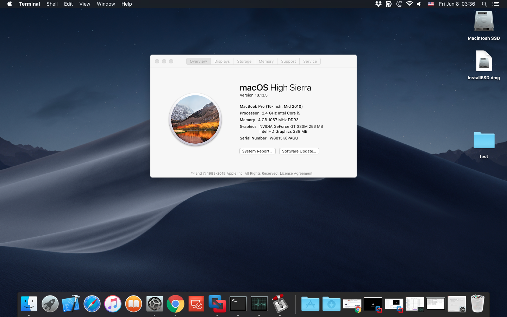Image resolution: width=507 pixels, height=317 pixels.
Task: Open the Terminal View menu
Action: [x=85, y=4]
